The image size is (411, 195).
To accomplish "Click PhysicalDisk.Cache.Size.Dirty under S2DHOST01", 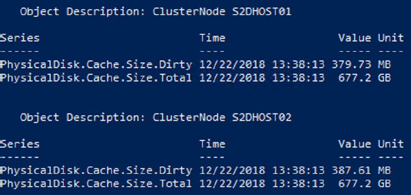I will tap(96, 65).
